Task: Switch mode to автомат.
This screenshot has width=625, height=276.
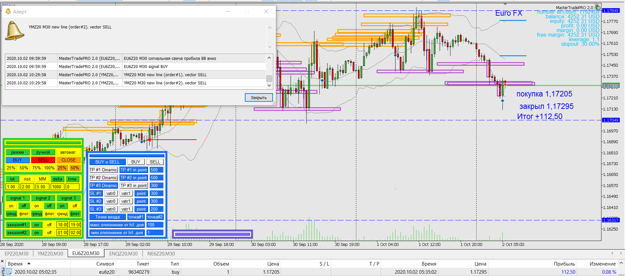Action: 68,152
